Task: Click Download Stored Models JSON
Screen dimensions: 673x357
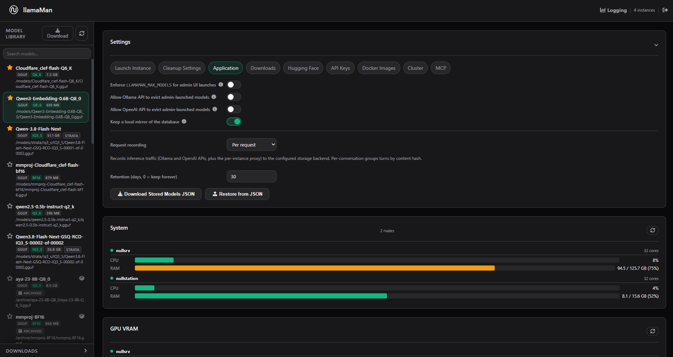Action: point(156,194)
